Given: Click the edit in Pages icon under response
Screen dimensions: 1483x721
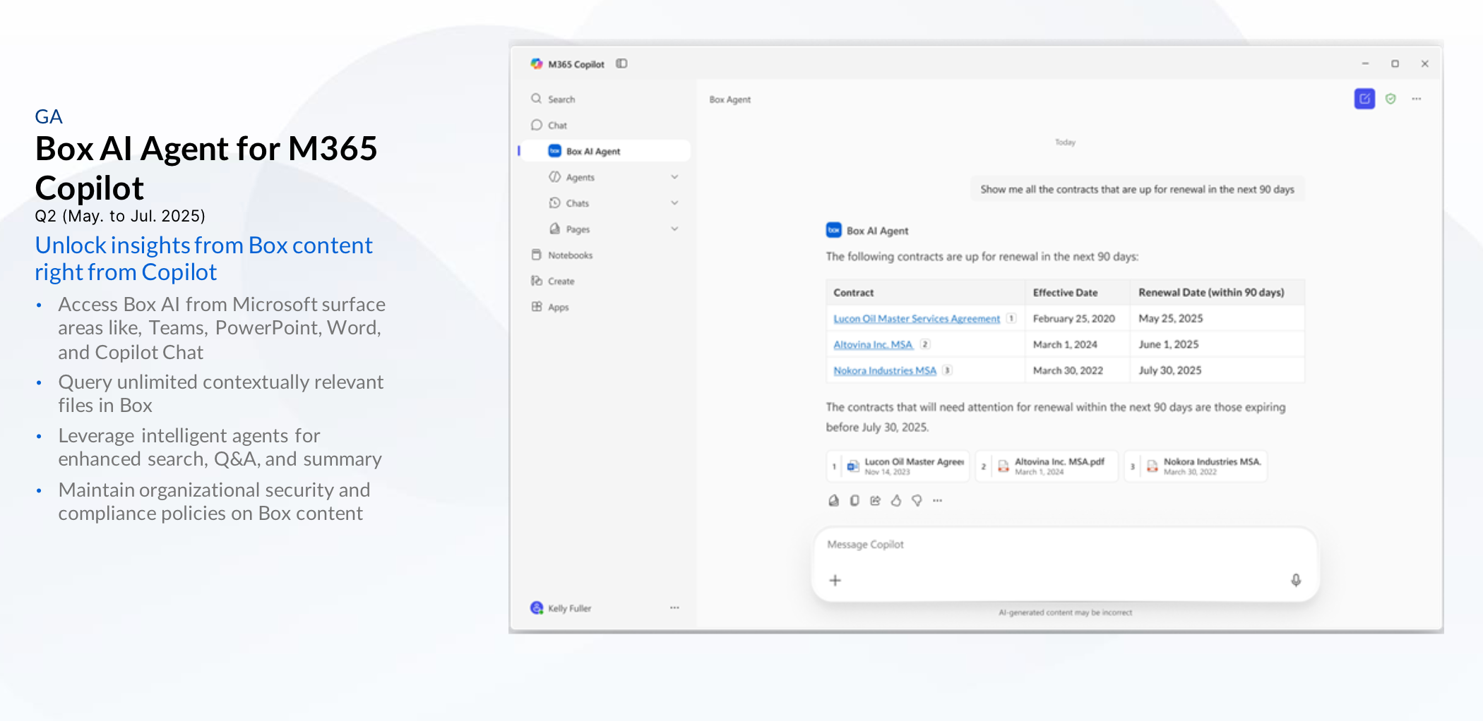Looking at the screenshot, I should [834, 500].
